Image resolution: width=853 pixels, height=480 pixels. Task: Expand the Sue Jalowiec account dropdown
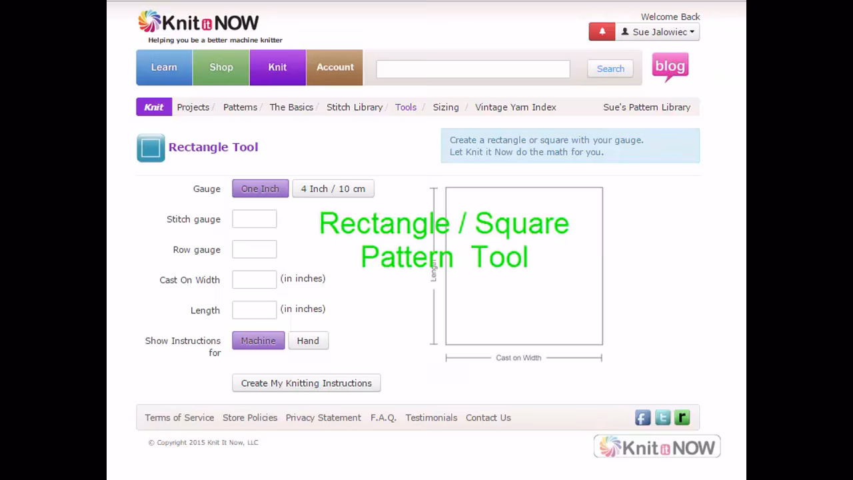[x=657, y=31]
